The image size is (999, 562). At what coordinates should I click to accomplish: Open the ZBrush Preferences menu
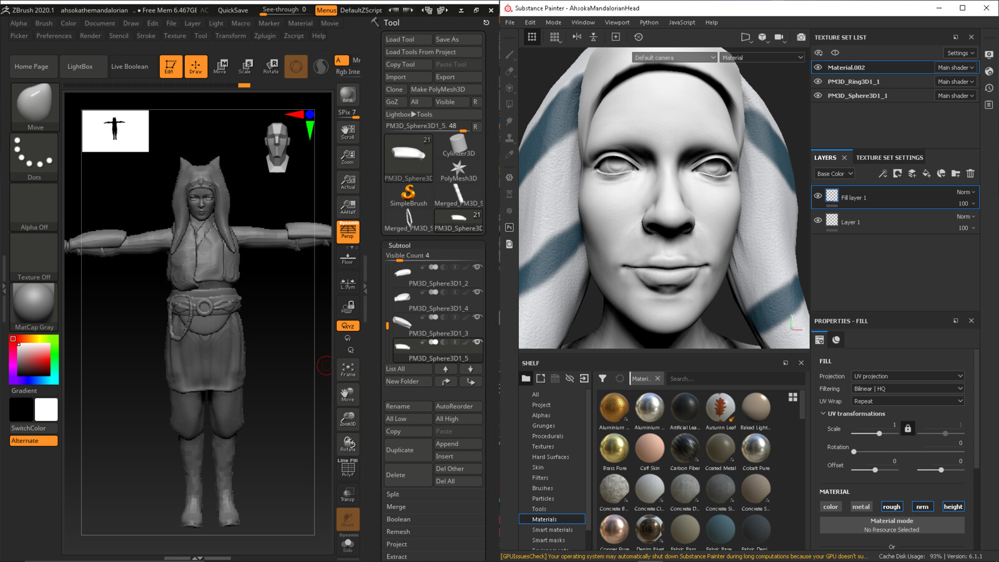click(x=54, y=36)
